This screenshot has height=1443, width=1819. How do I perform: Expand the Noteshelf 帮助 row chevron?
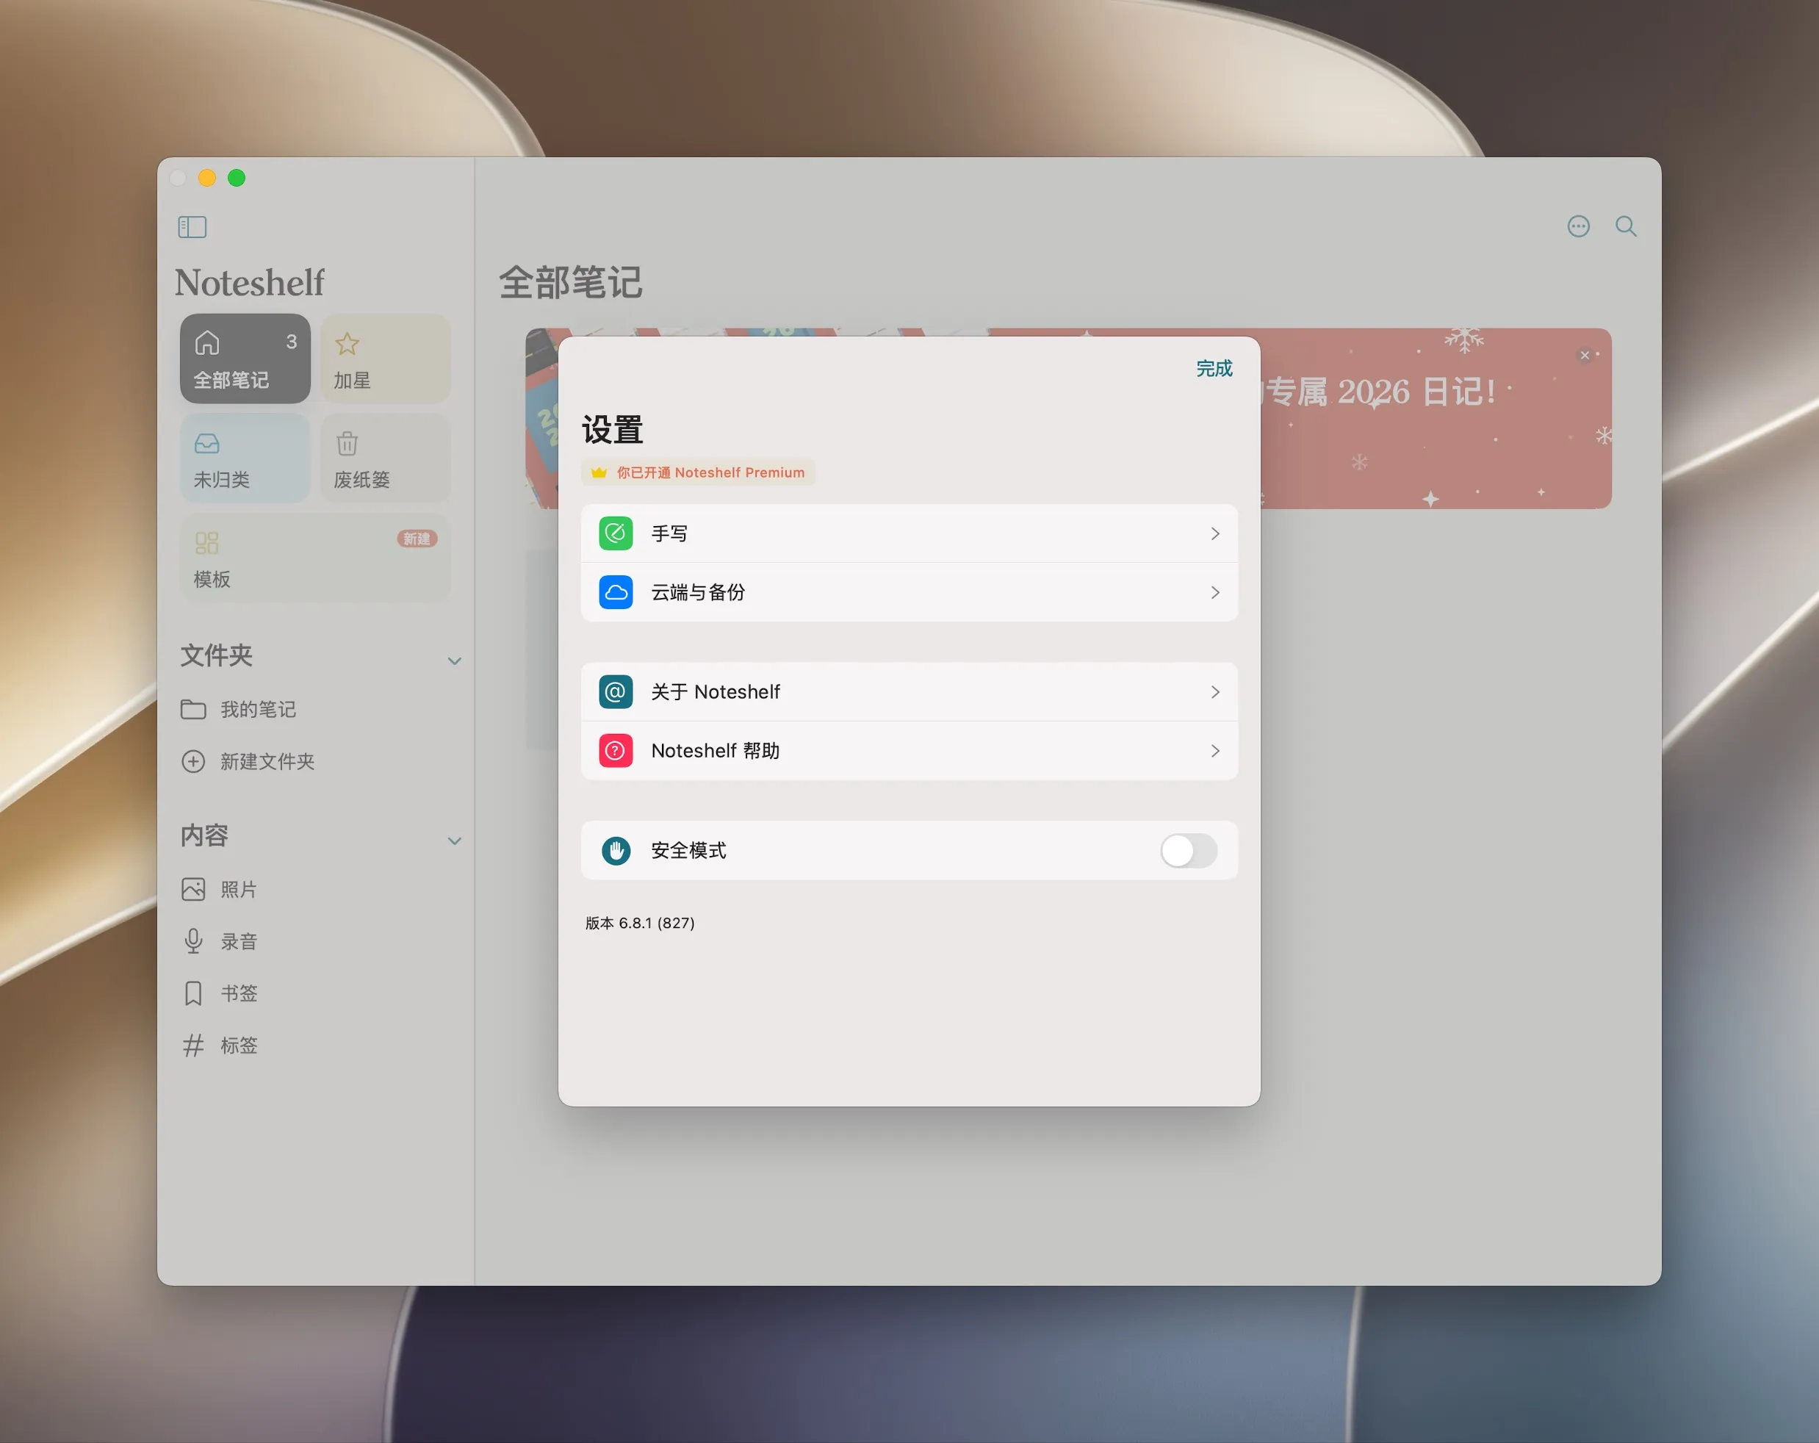(1215, 751)
